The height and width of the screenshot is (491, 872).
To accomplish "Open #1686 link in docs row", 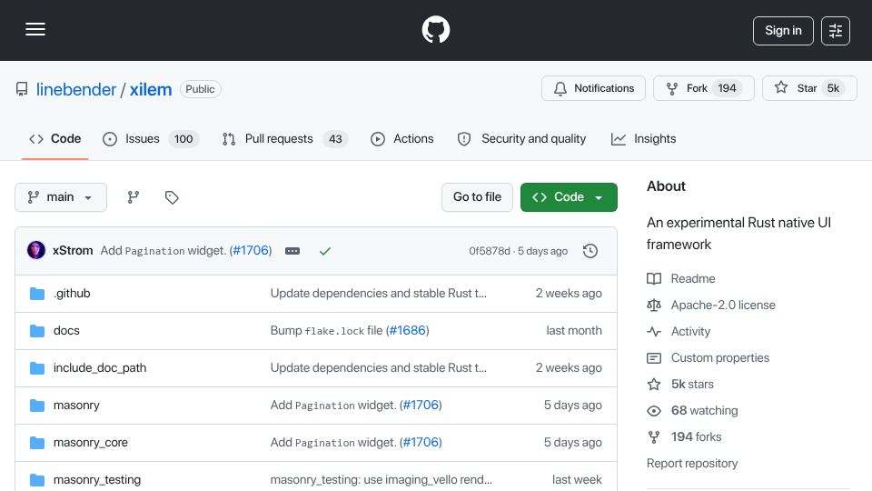I will [407, 331].
